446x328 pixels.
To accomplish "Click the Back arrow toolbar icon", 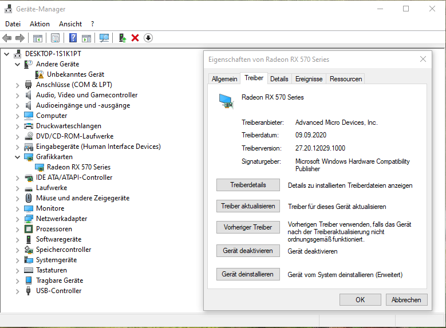I will pos(7,38).
